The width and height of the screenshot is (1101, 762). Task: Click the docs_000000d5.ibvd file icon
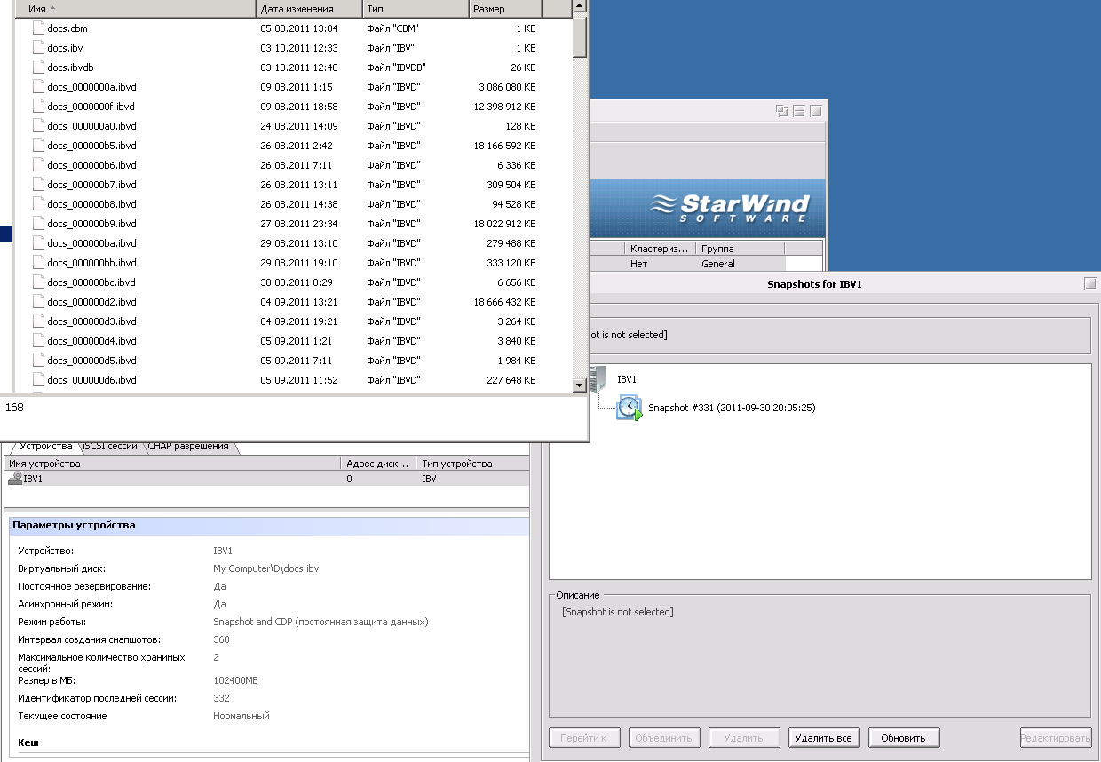tap(38, 361)
